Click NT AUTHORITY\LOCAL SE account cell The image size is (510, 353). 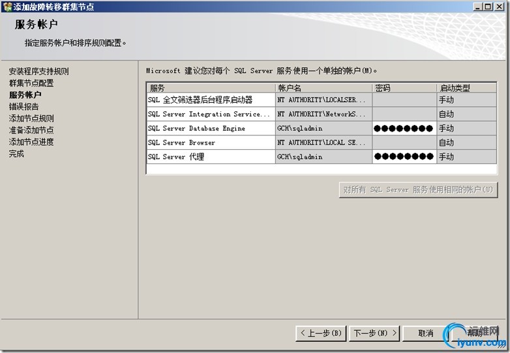[323, 143]
